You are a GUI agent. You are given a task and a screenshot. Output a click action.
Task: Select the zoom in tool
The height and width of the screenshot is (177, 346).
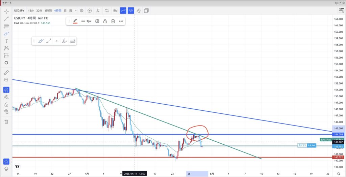pyautogui.click(x=6, y=80)
